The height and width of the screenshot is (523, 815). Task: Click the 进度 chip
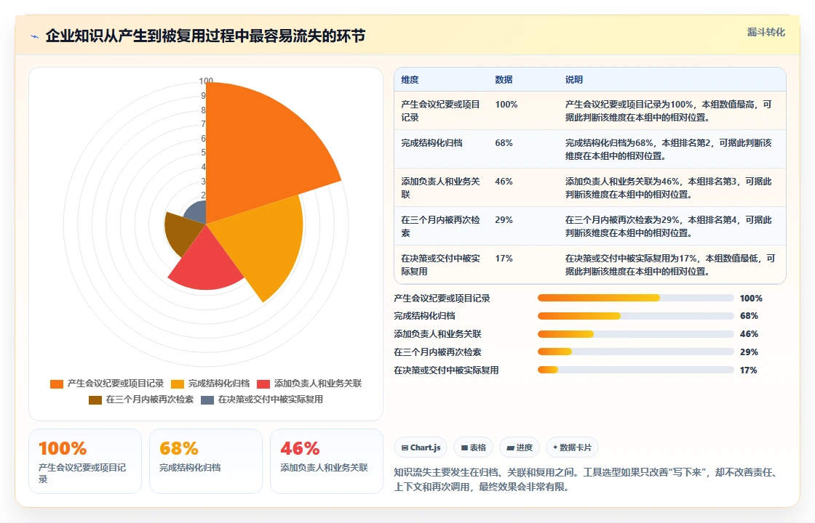(520, 447)
